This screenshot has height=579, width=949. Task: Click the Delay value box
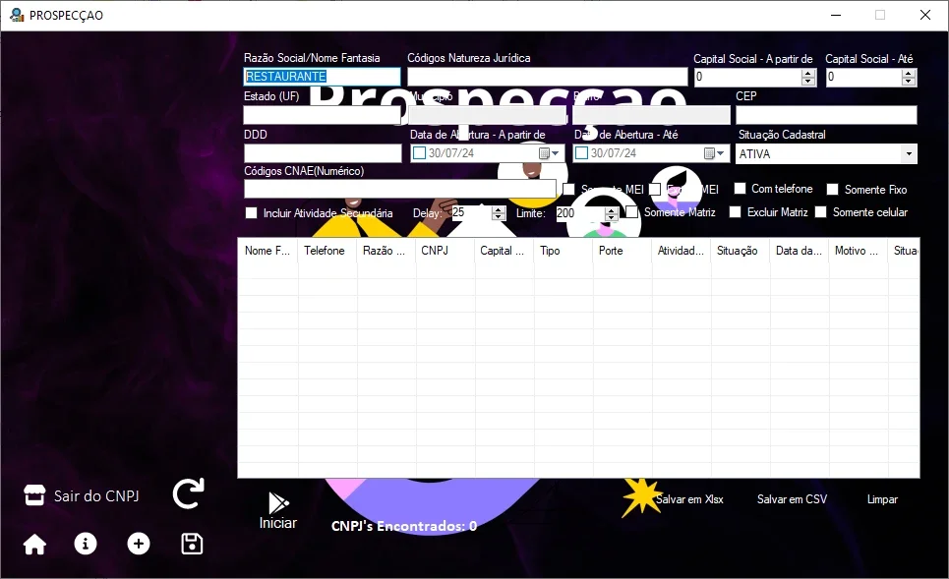(472, 213)
